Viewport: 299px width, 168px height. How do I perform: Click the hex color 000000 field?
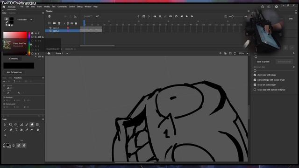(x=14, y=59)
